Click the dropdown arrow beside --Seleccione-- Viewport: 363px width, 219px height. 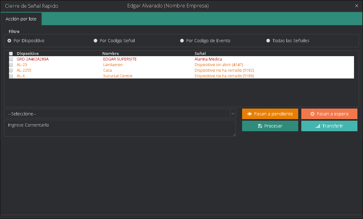coord(233,114)
